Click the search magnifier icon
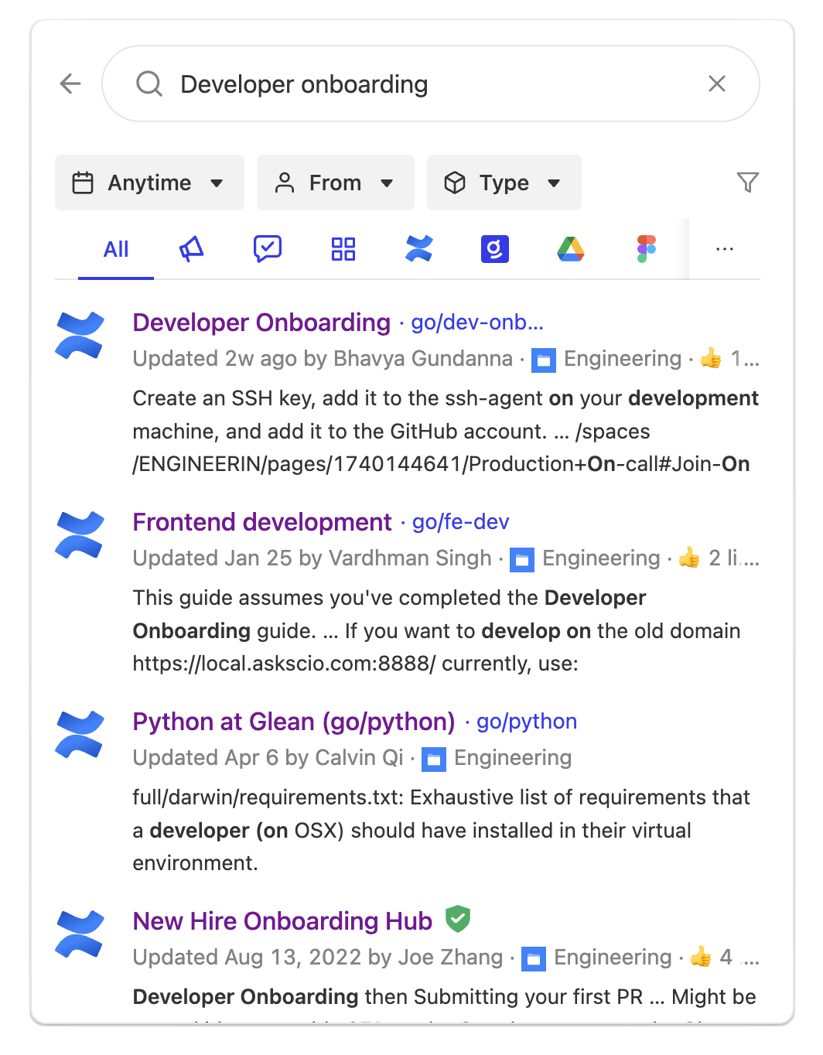 pos(149,84)
